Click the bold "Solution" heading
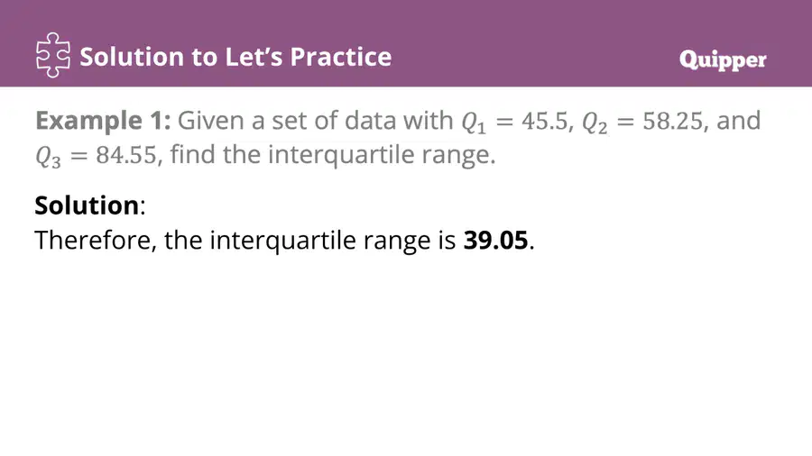The image size is (812, 456). point(87,205)
